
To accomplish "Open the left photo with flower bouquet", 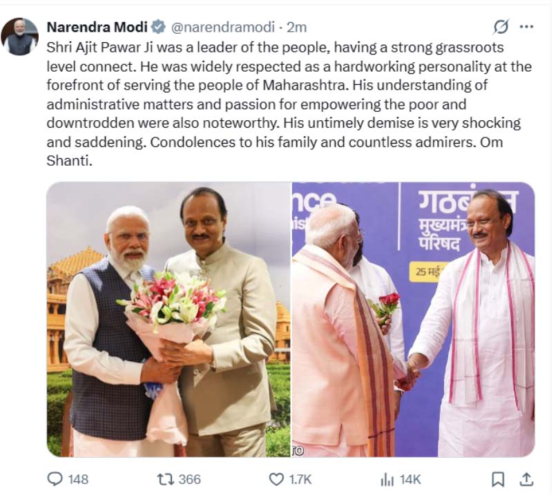I will (168, 319).
